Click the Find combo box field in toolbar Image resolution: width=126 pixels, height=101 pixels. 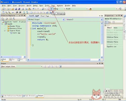tap(104, 9)
